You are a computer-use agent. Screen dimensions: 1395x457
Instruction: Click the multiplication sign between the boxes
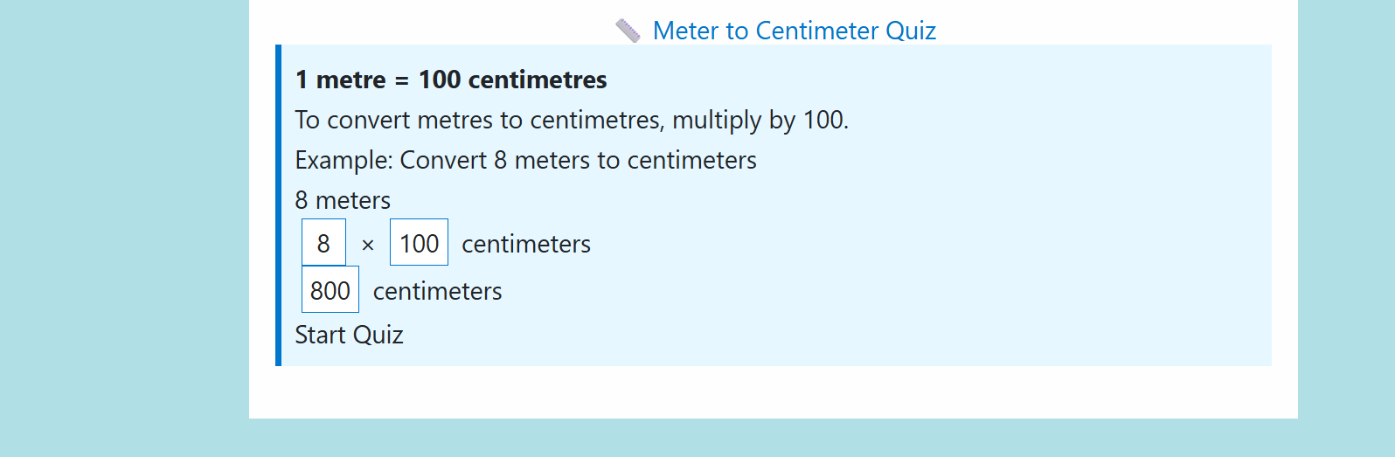pos(368,246)
